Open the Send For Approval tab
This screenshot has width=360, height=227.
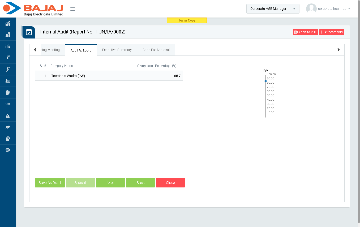coord(156,50)
